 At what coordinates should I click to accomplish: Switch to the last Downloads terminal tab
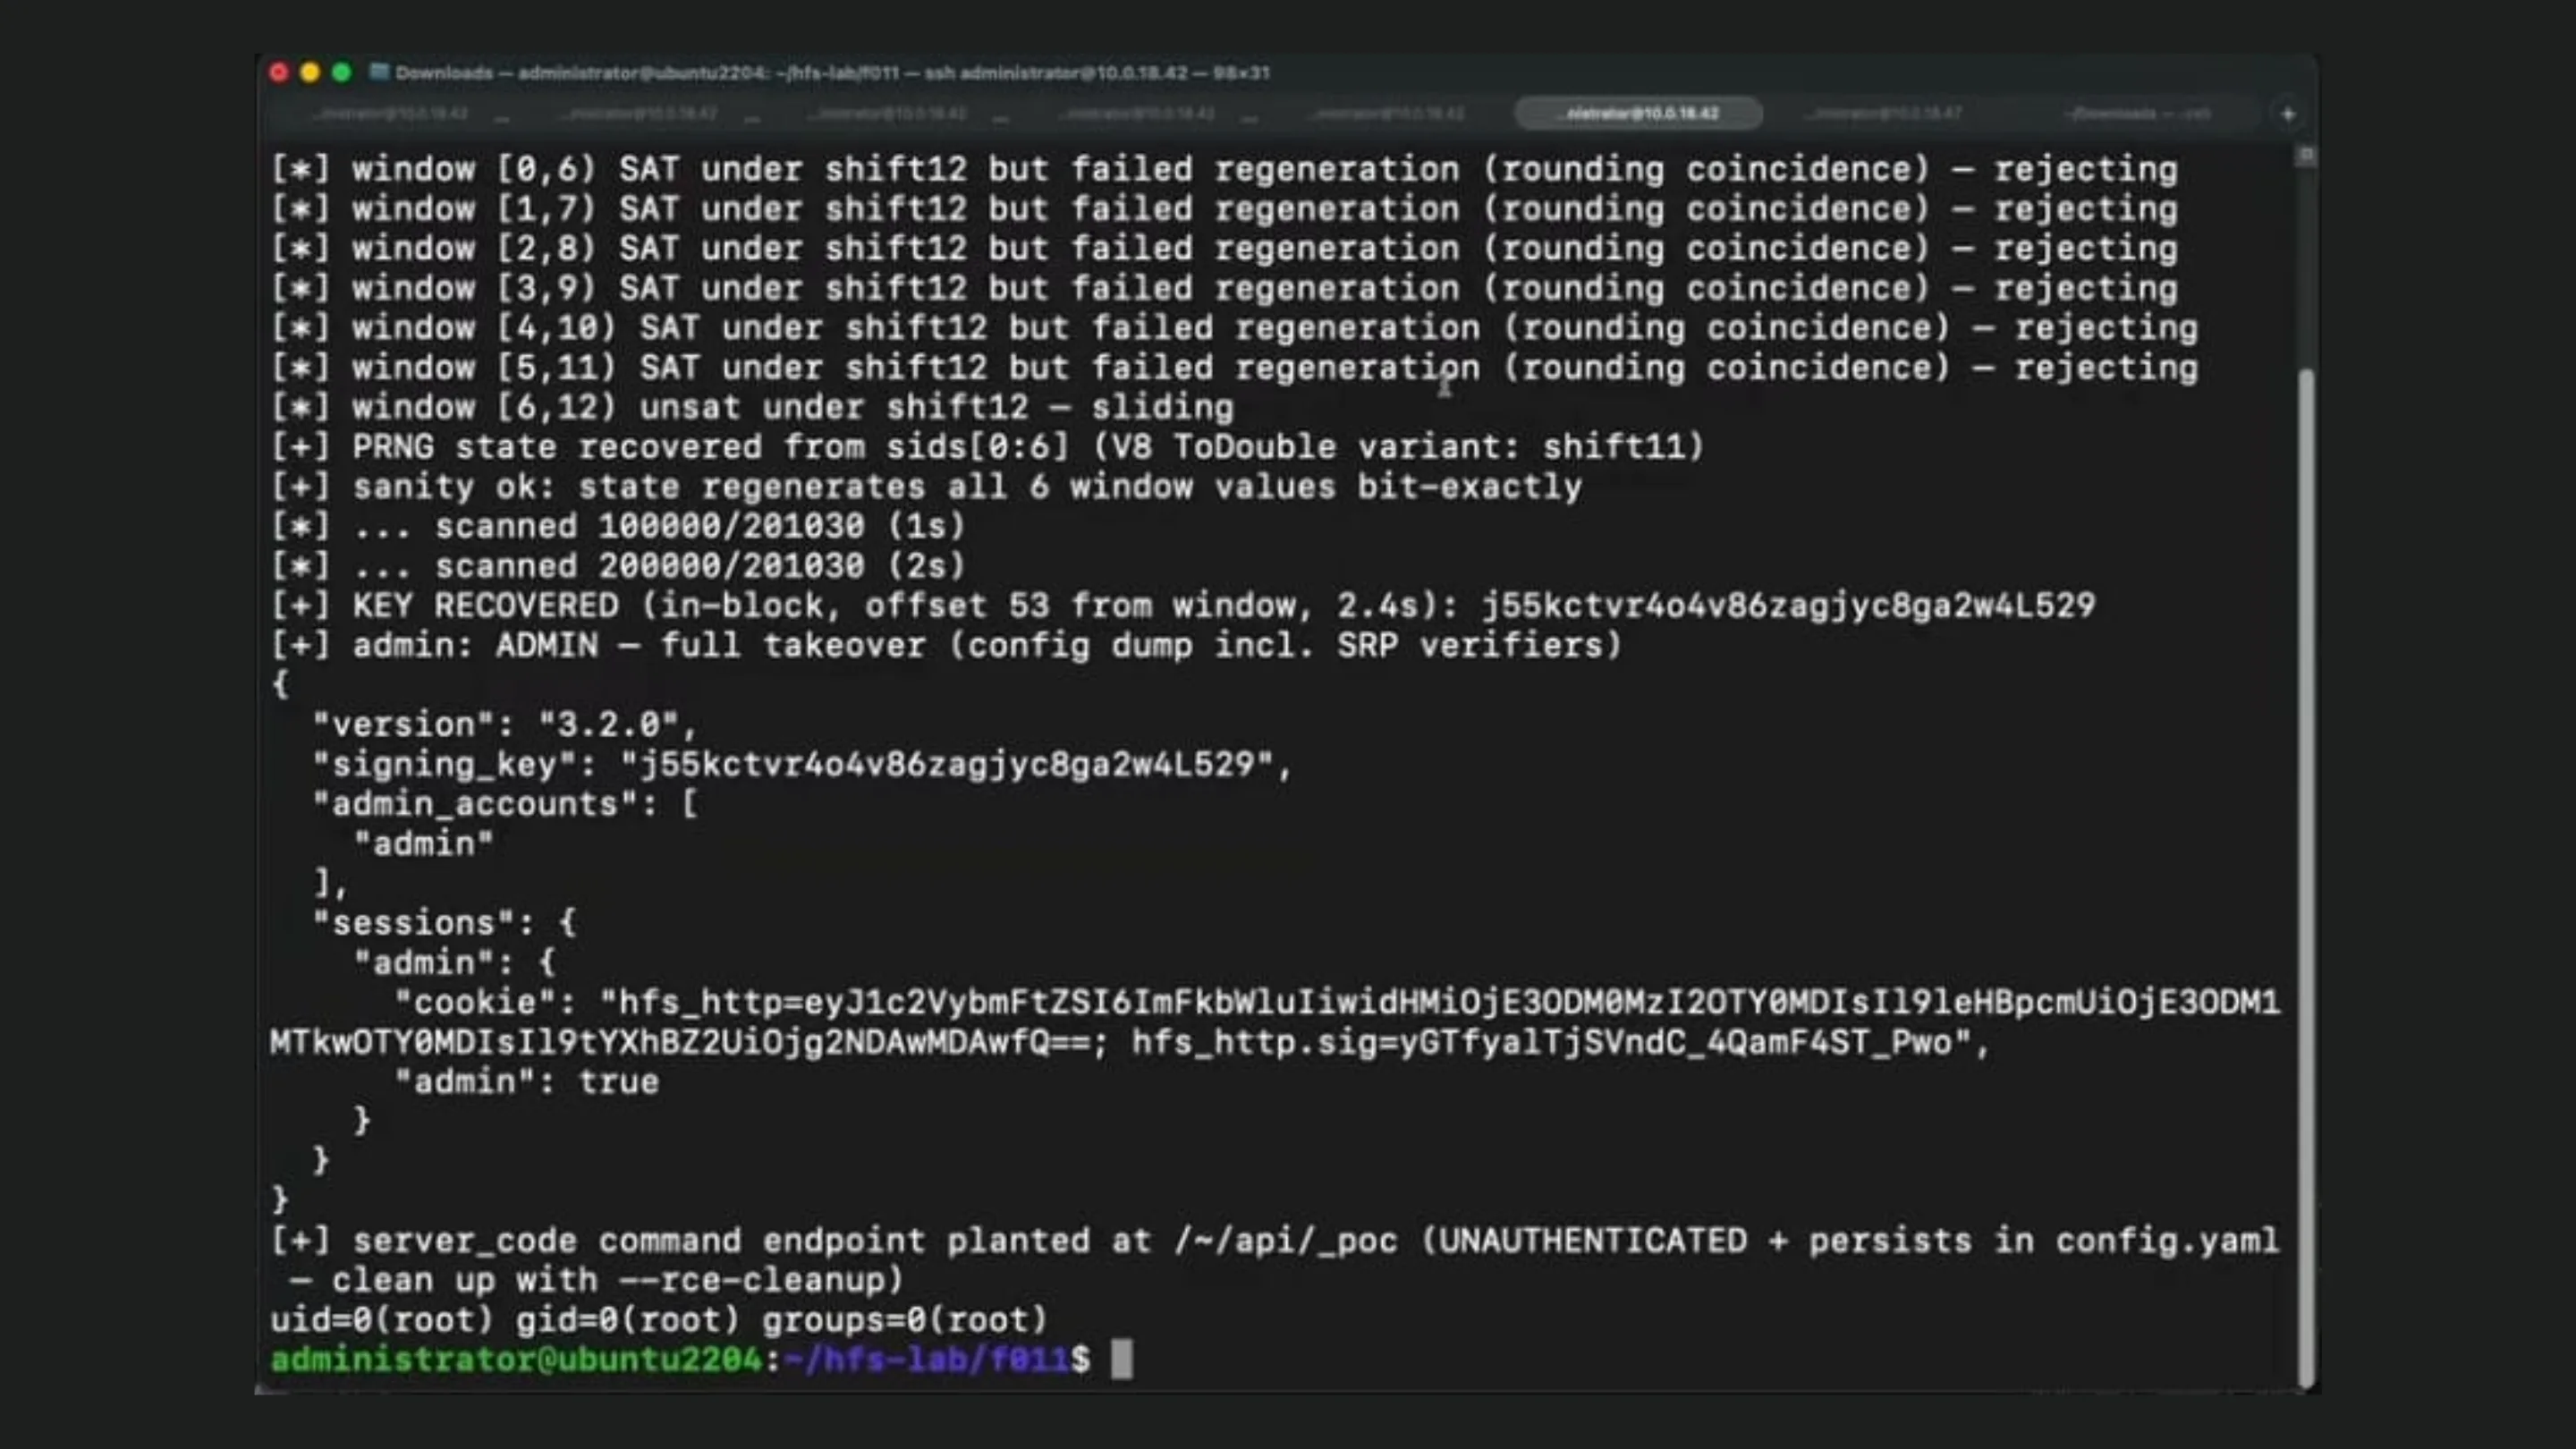point(2138,114)
